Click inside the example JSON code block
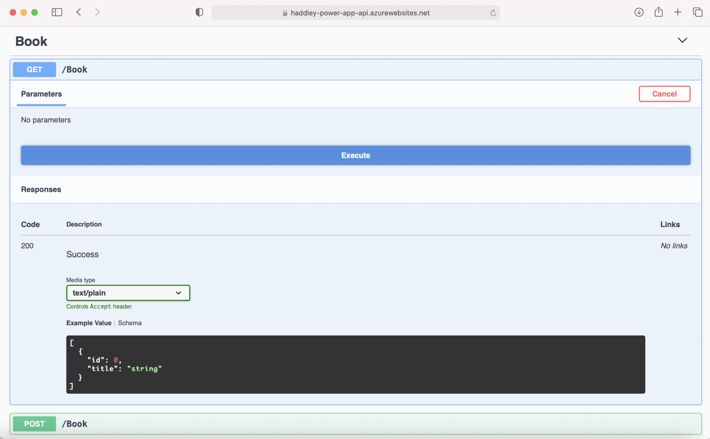710x439 pixels. [x=356, y=364]
